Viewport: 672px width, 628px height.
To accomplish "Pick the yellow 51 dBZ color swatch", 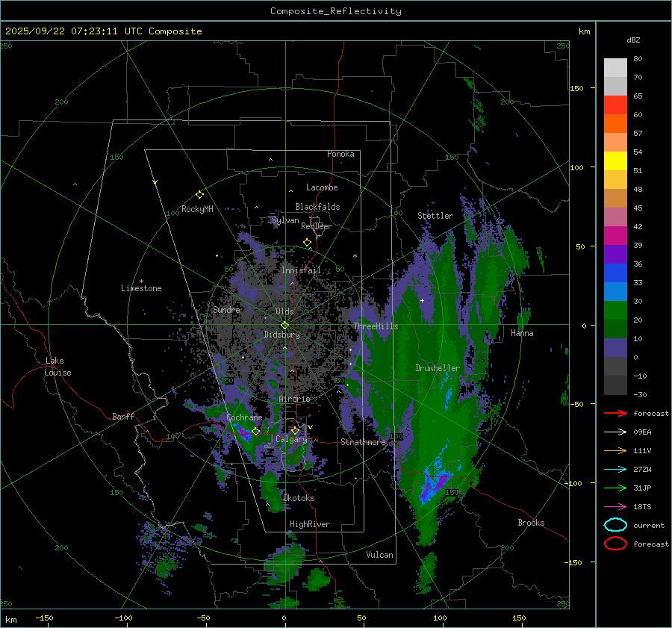I will 615,161.
